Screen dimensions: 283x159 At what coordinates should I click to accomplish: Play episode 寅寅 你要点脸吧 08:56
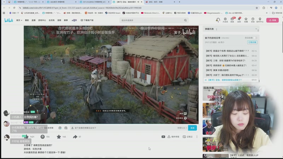pos(231,70)
